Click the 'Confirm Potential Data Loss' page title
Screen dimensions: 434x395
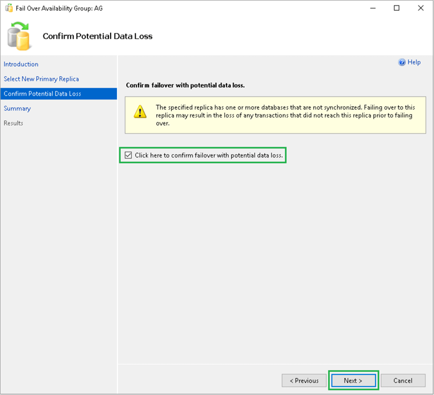point(97,36)
